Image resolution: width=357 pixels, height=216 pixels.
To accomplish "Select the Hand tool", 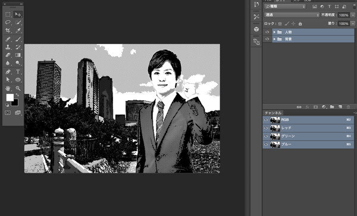I will [x=8, y=88].
